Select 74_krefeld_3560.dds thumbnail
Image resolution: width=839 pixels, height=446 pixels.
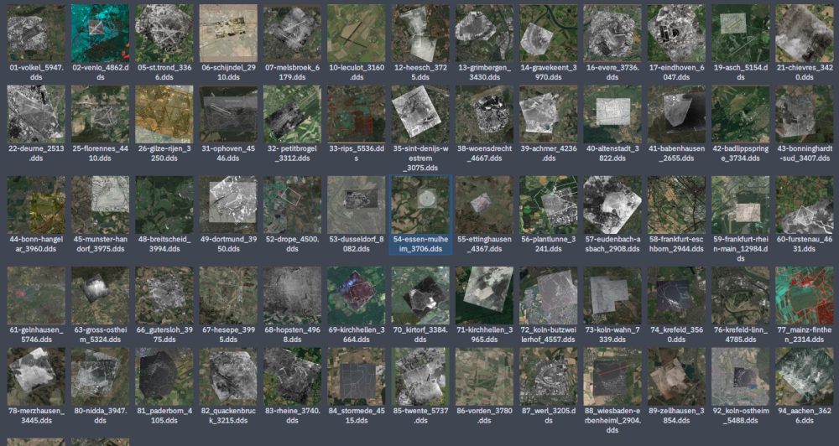676,296
